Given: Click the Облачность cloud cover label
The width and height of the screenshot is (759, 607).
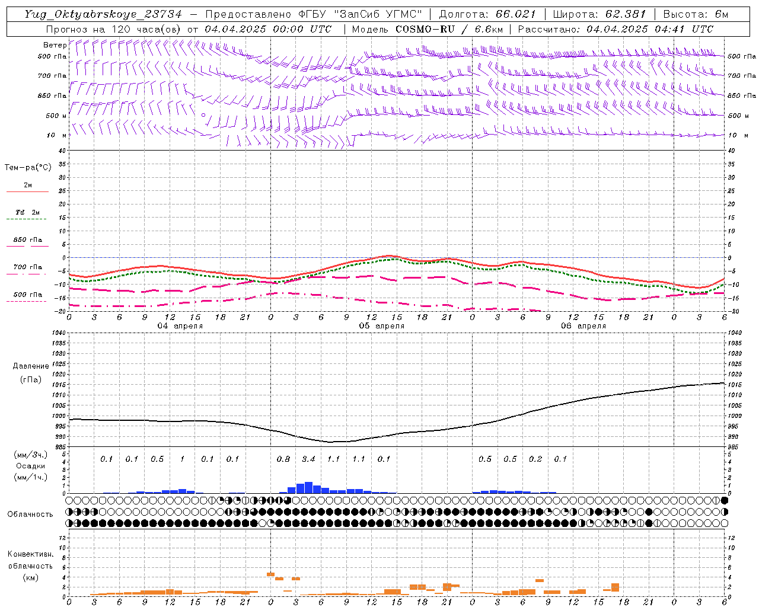Looking at the screenshot, I should click(30, 515).
